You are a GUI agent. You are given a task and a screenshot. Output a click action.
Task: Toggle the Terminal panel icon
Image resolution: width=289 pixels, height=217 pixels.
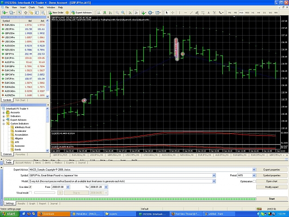(x=37, y=12)
